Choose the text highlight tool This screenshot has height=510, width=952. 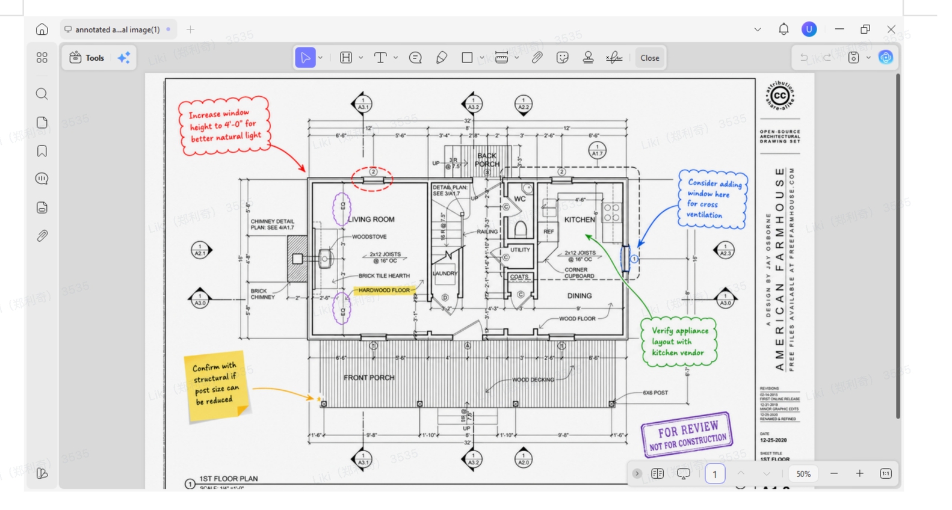[346, 58]
